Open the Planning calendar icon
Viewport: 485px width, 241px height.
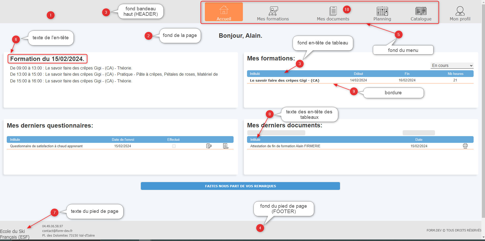pos(382,11)
